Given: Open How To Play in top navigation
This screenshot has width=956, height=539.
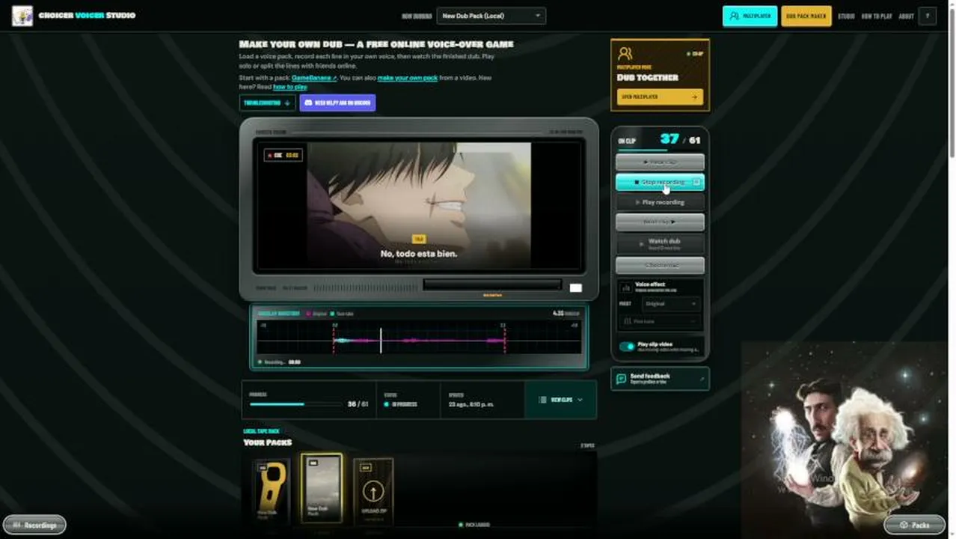Looking at the screenshot, I should [x=877, y=16].
